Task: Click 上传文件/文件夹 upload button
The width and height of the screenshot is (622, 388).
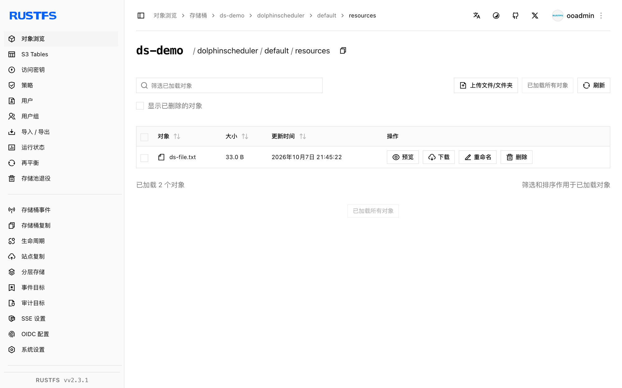Action: coord(486,85)
